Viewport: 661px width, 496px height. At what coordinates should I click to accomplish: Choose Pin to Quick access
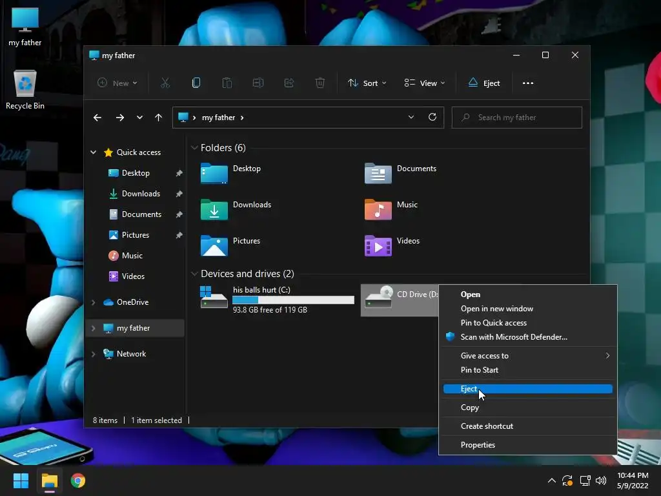(528, 323)
